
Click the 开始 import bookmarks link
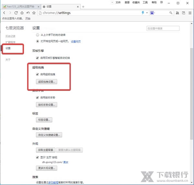(28, 18)
